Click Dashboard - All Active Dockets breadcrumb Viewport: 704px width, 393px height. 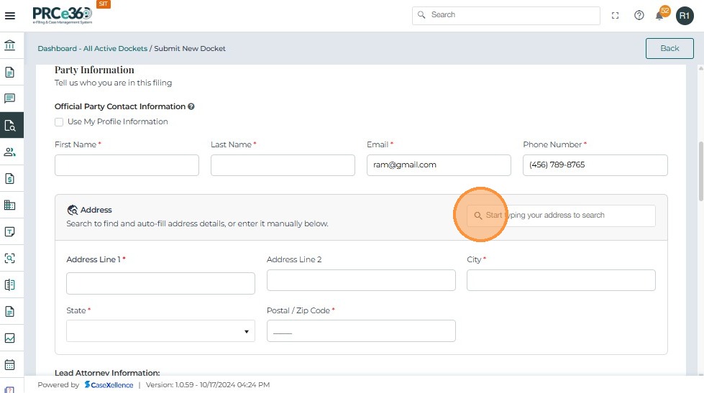(92, 49)
